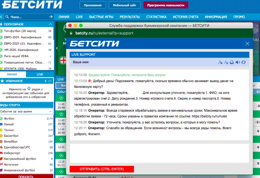Click the search arrow submit icon

[51, 17]
